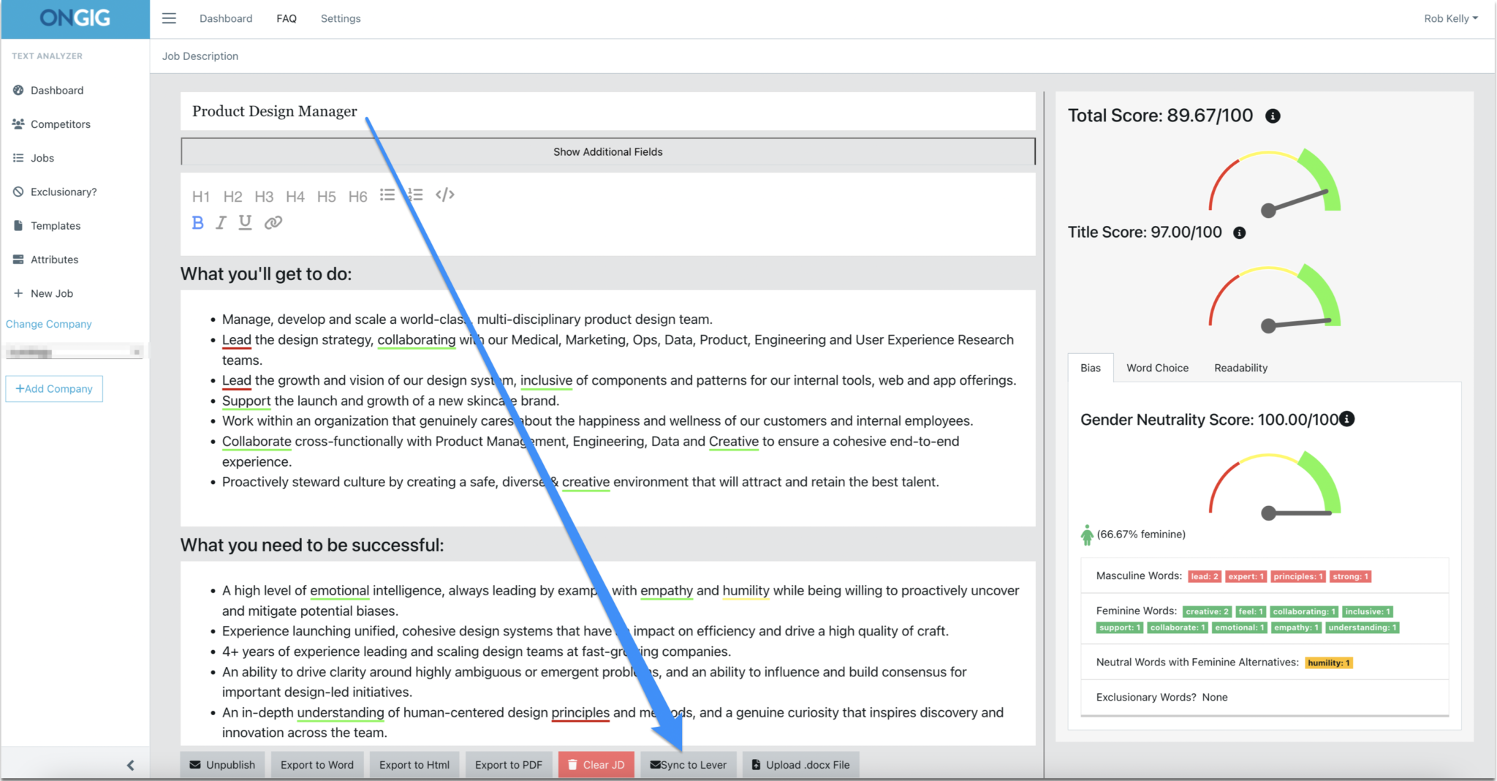Open the Change Company link
Viewport: 1497px width, 781px height.
tap(48, 324)
